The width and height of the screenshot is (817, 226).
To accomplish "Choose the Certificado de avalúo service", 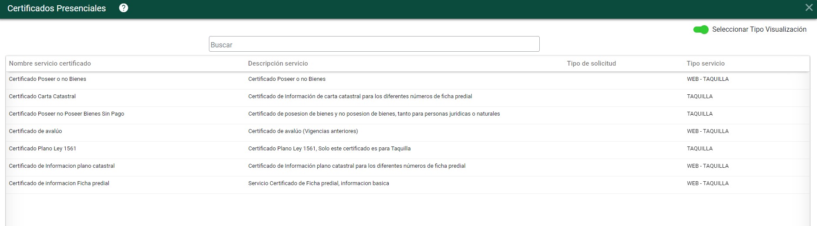I will 35,131.
